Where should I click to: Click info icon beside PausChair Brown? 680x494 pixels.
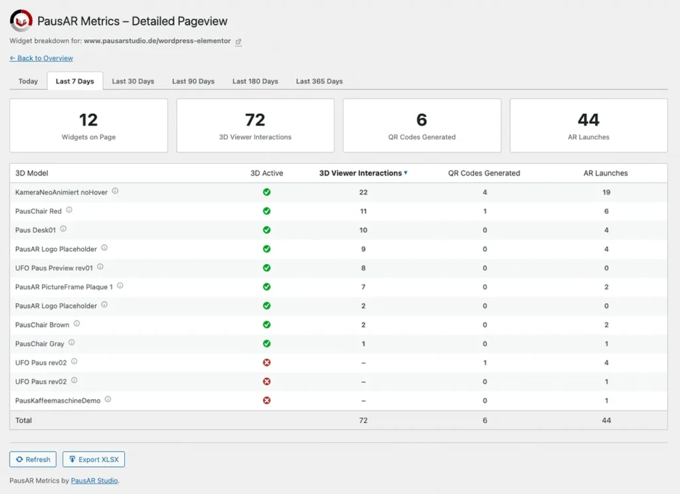click(77, 324)
